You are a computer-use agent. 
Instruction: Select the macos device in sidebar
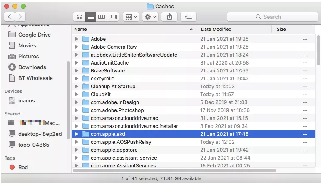(x=27, y=100)
